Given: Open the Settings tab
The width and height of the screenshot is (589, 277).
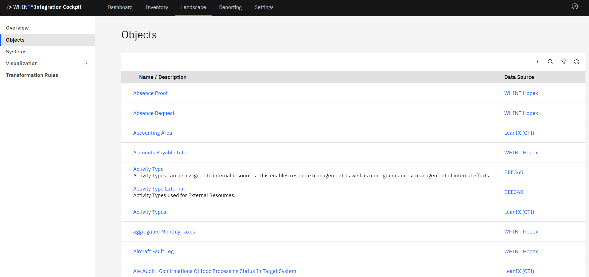Looking at the screenshot, I should pos(264,7).
